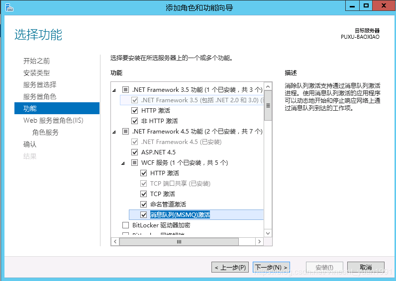Go to 安装类型 step
Screen dimensions: 396x281
pyautogui.click(x=37, y=73)
